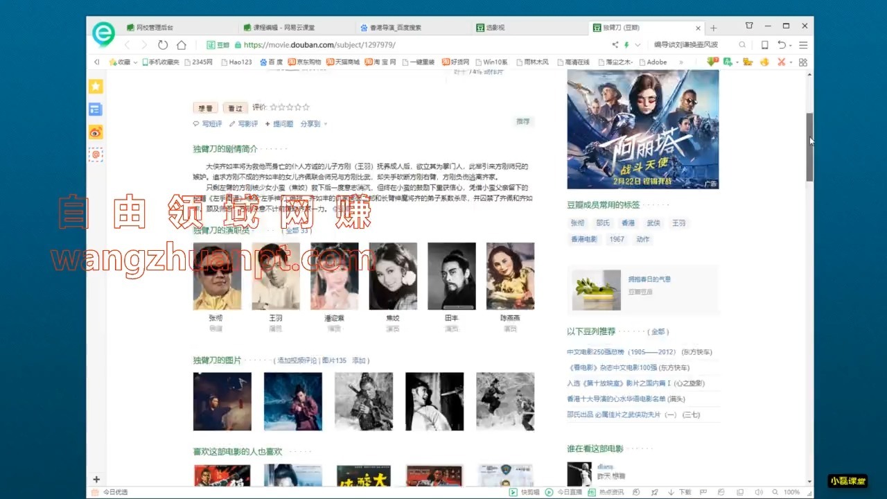Click the search box with 编导谈刘谦换壶风波

(692, 45)
